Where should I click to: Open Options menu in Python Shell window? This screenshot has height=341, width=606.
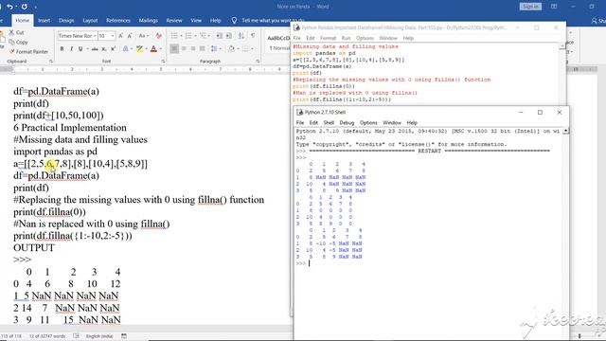click(x=368, y=122)
